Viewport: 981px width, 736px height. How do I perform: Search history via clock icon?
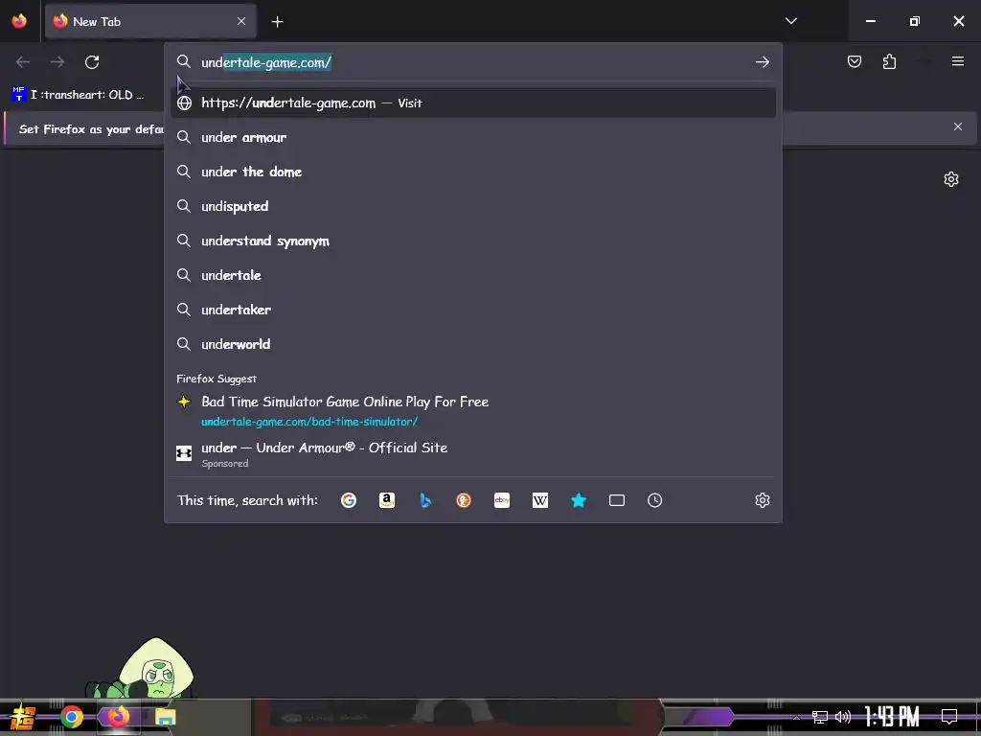coord(655,500)
